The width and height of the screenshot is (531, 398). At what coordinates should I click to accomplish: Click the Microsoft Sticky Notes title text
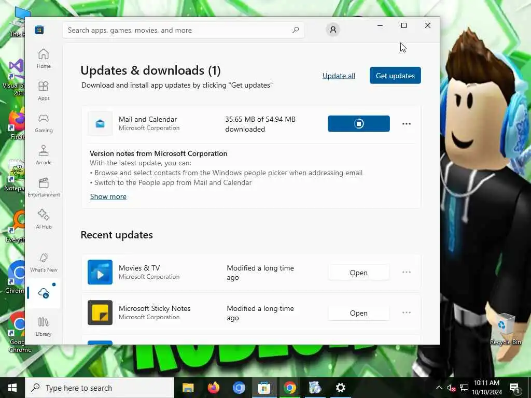point(155,308)
